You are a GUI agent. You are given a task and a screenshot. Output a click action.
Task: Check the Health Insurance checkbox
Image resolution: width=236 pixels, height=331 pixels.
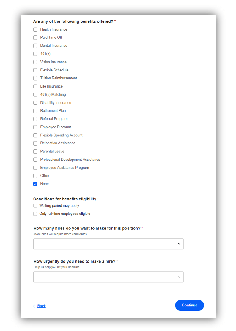(35, 29)
